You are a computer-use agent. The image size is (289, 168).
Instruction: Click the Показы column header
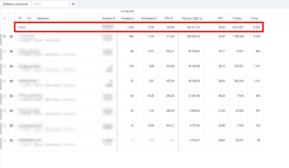coord(237,18)
